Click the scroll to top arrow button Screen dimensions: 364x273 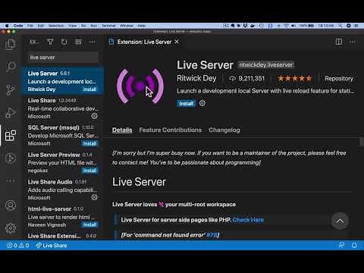pyautogui.click(x=340, y=221)
